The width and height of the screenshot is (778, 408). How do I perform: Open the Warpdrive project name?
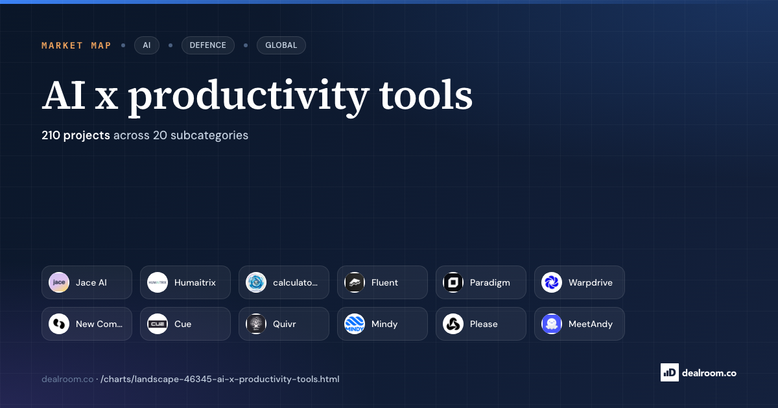(x=591, y=282)
